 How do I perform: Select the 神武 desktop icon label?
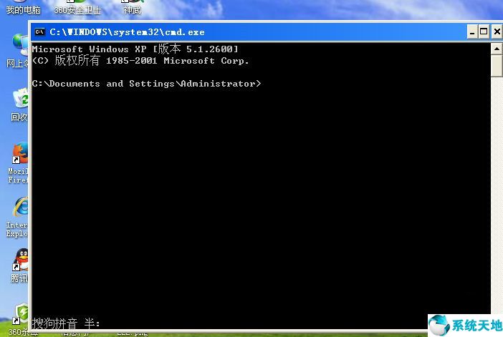coord(132,10)
